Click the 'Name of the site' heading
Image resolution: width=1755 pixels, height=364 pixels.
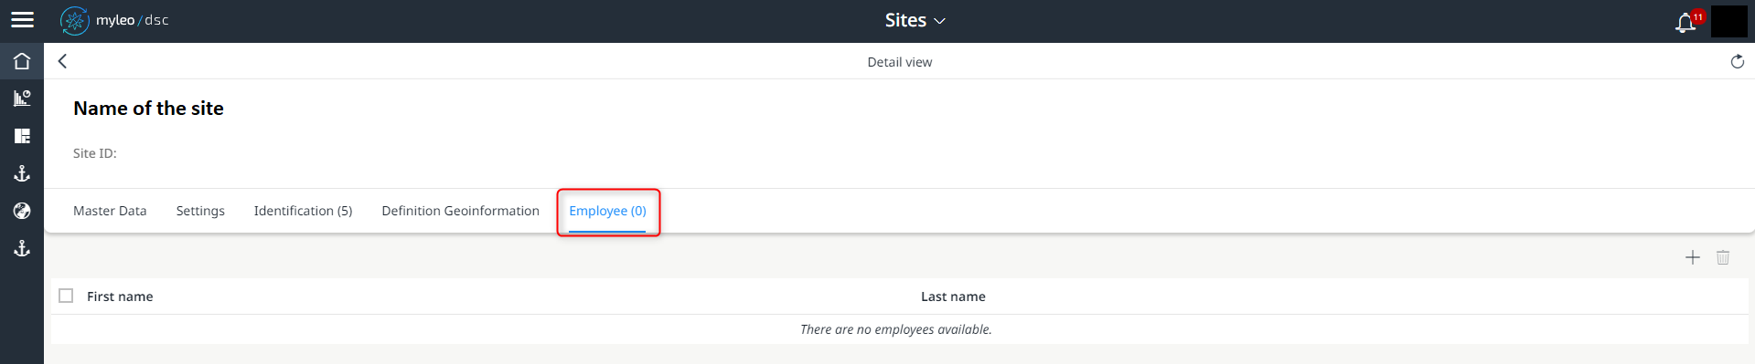tap(148, 109)
